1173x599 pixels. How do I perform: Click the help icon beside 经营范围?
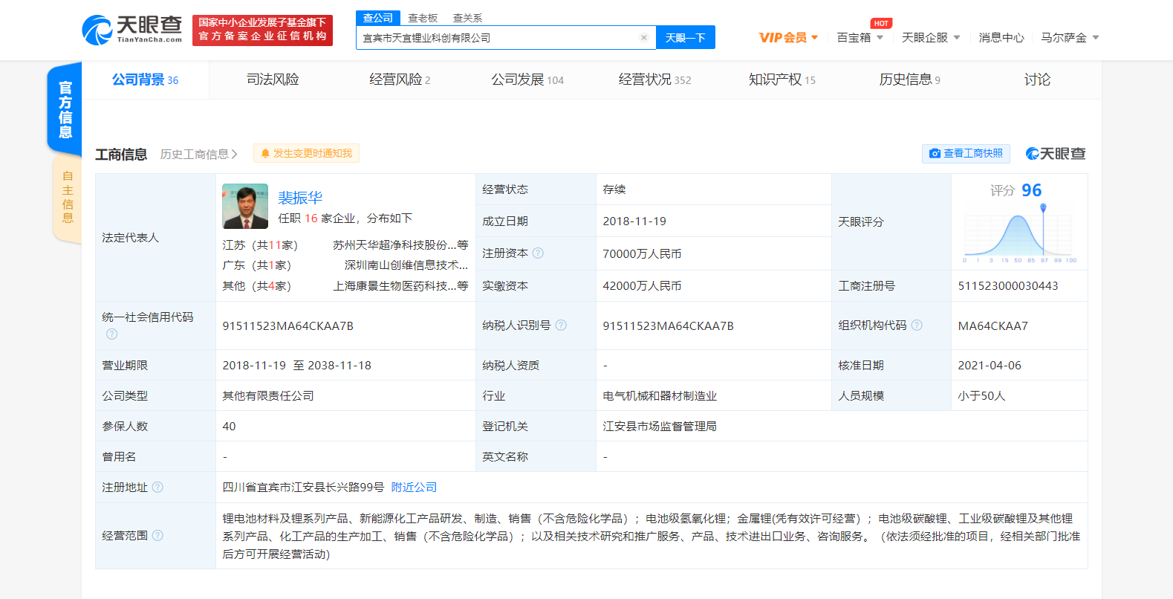pos(157,535)
